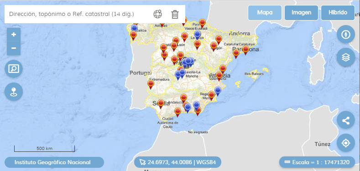360x171 pixels.
Task: Click the red marker over Sevilla
Action: pos(161,104)
